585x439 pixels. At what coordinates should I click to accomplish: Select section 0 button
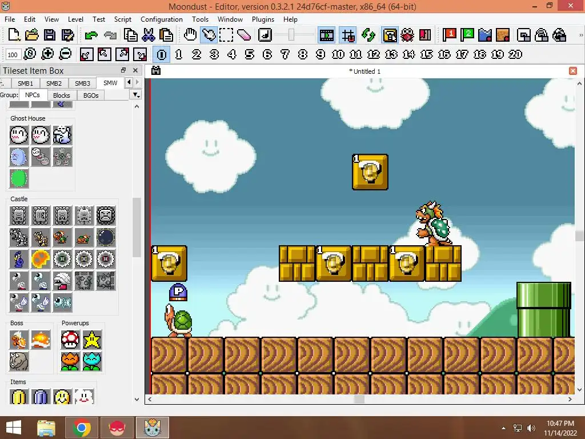pos(162,54)
